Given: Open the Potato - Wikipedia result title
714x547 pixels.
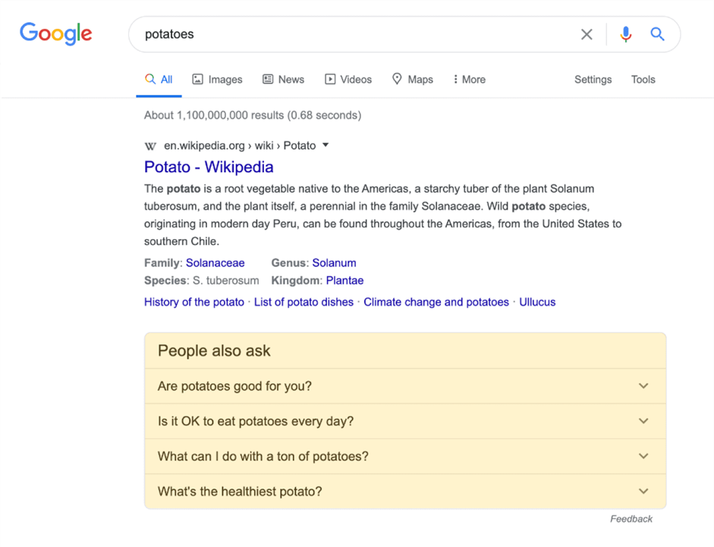Looking at the screenshot, I should tap(209, 167).
